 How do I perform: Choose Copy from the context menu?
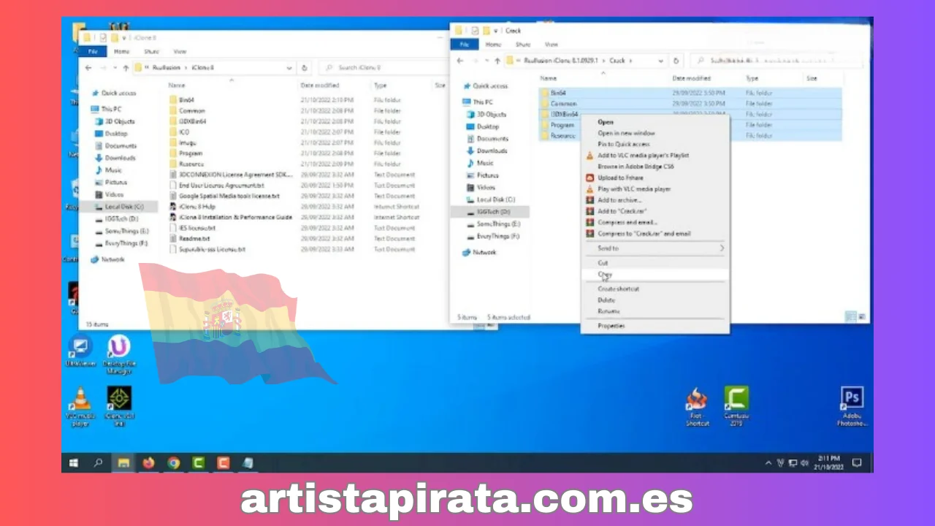(656, 274)
